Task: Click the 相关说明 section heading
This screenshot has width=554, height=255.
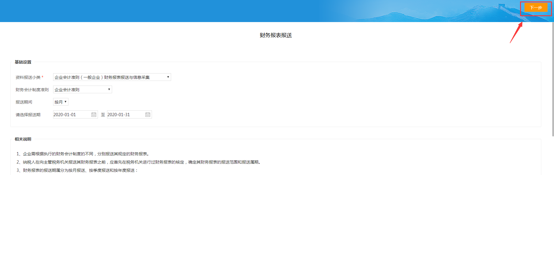Action: point(23,139)
